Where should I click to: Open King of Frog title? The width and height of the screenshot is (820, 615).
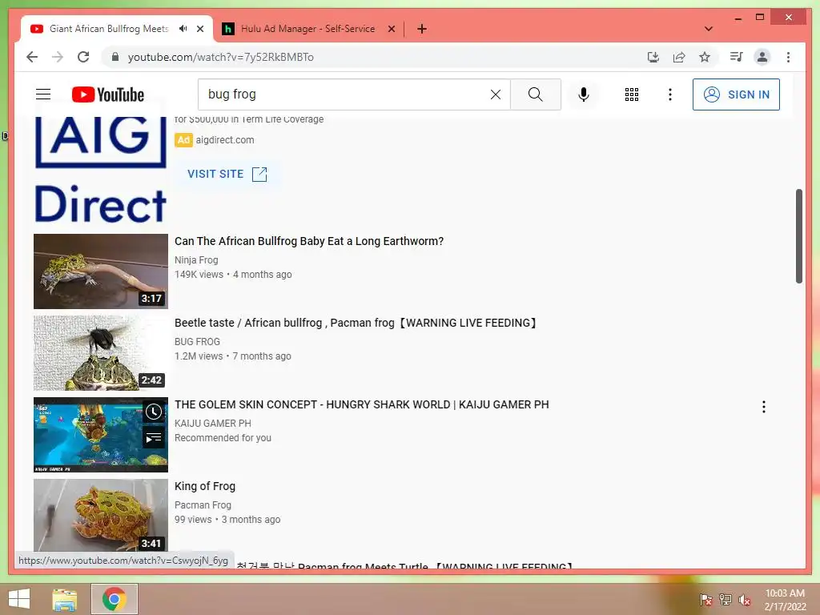pyautogui.click(x=205, y=486)
